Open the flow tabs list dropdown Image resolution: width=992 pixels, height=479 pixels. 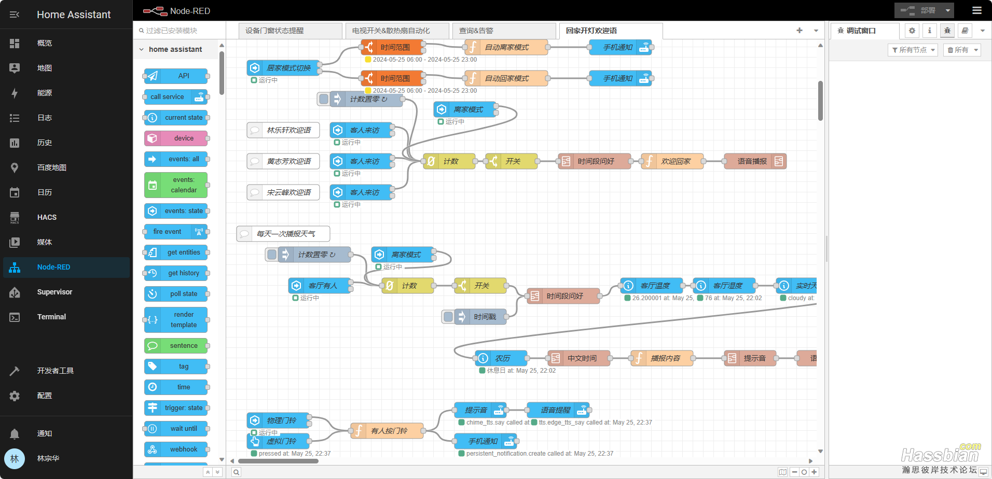pos(816,31)
